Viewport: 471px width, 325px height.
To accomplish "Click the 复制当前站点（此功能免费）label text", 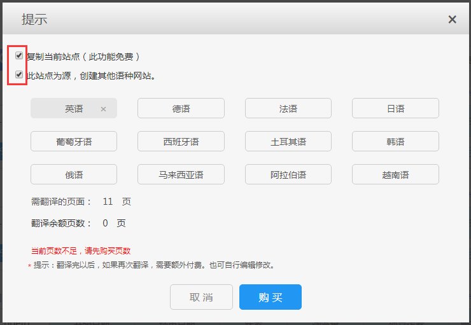I will point(83,57).
